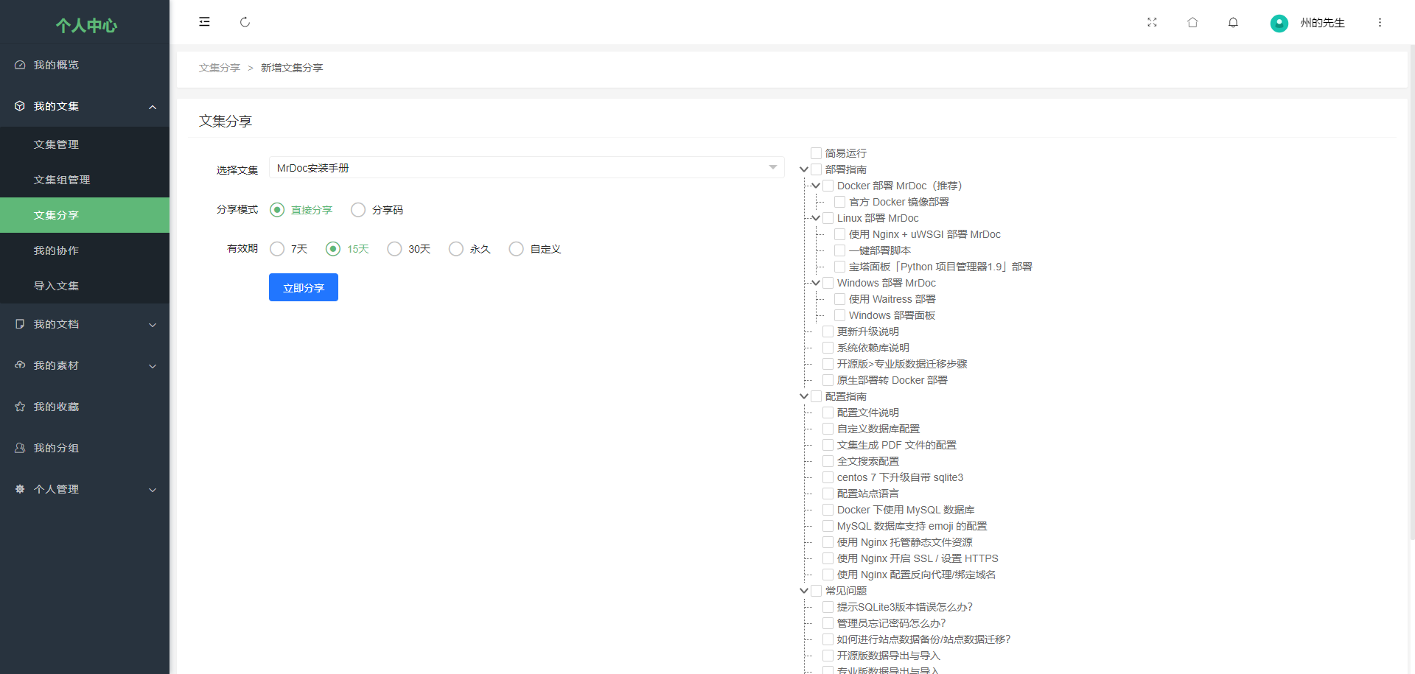Click the user avatar icon
This screenshot has width=1415, height=674.
point(1279,23)
